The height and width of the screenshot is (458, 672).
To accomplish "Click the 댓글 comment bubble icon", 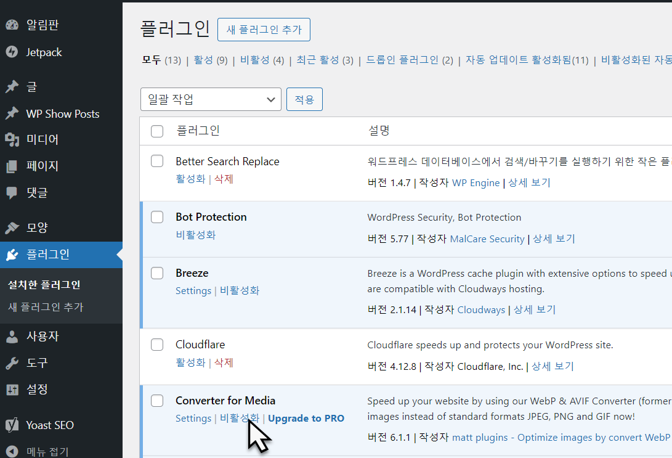I will (x=12, y=193).
